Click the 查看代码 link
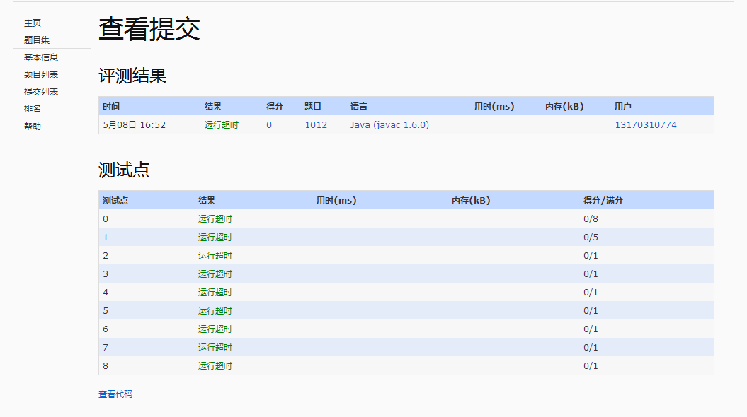 (115, 394)
